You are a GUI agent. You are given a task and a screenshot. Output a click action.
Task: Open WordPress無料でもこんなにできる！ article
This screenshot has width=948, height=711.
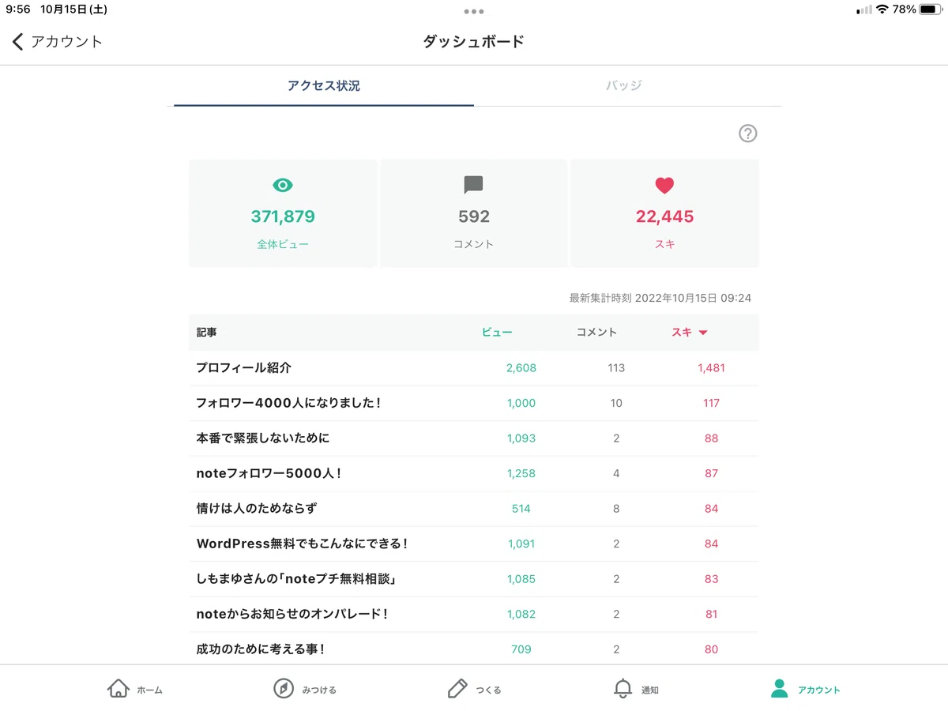coord(302,544)
